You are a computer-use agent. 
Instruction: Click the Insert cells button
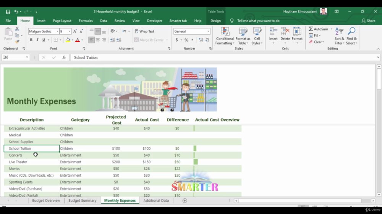274,36
